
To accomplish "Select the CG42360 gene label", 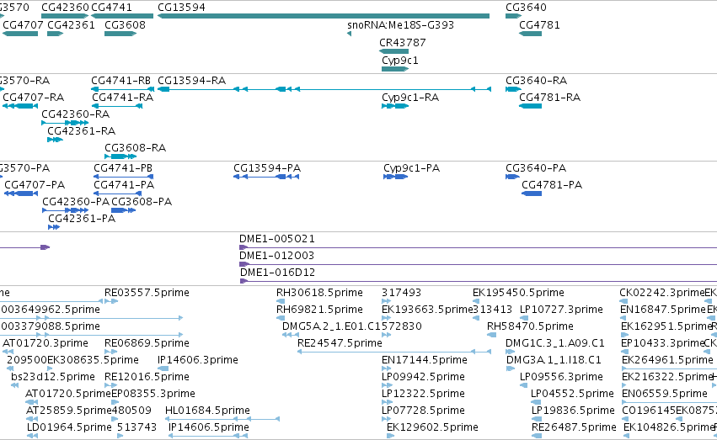I will point(65,8).
